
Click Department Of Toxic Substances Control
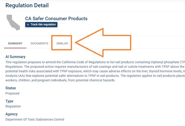tap(35, 119)
